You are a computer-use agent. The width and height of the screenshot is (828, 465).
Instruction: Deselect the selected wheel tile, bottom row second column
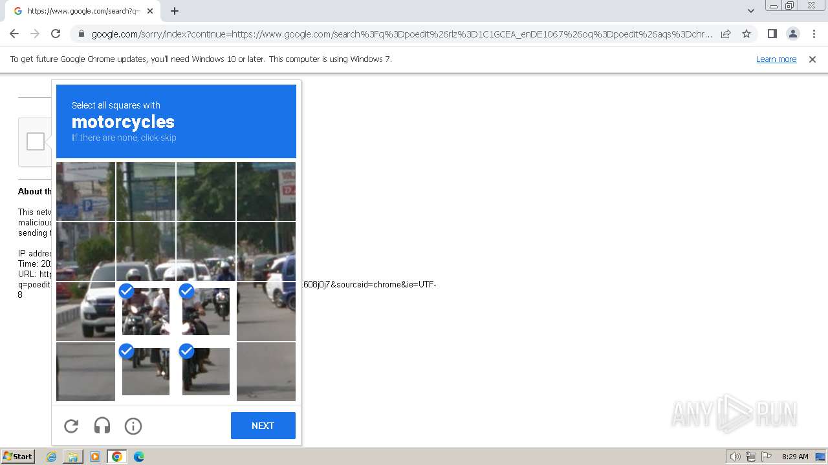pos(146,371)
